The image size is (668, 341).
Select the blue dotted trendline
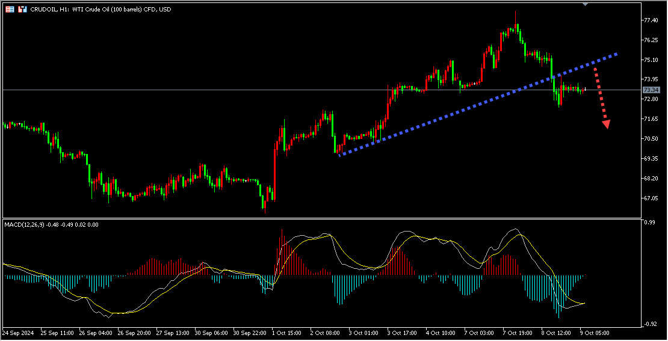(x=478, y=105)
